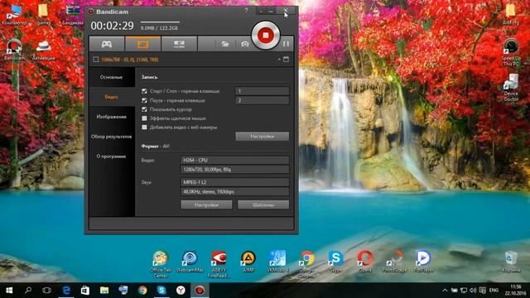
Task: Open the Активация desktop icon
Action: click(x=44, y=50)
